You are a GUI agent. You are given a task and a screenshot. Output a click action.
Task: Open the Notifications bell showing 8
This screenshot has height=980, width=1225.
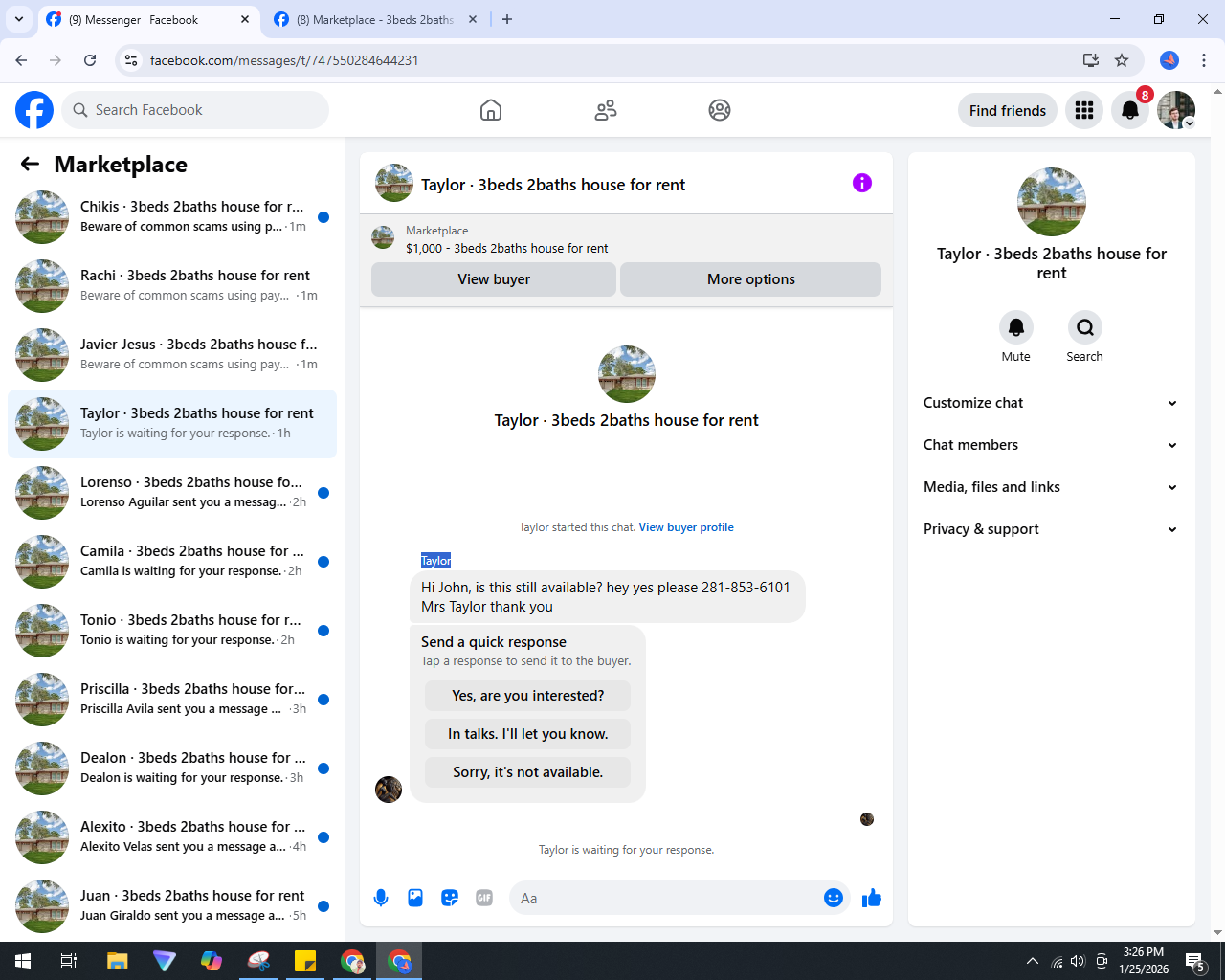click(1130, 110)
